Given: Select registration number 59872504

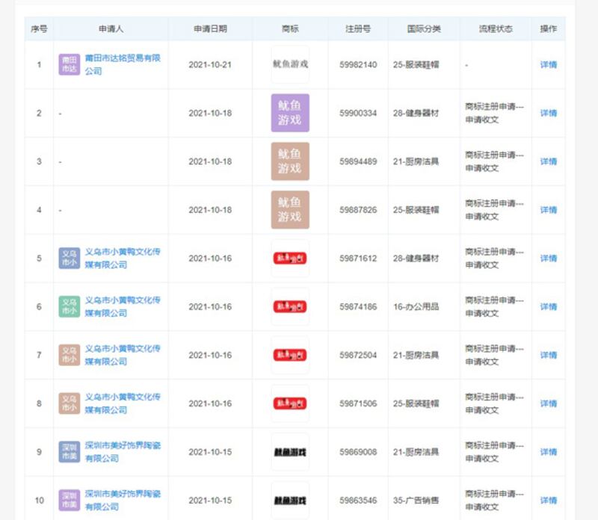Looking at the screenshot, I should click(358, 356).
